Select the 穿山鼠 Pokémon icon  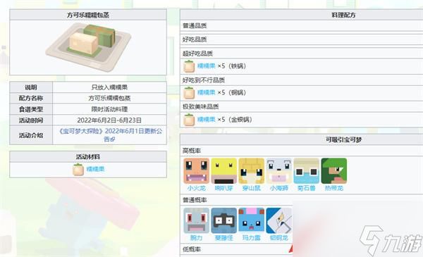click(252, 171)
